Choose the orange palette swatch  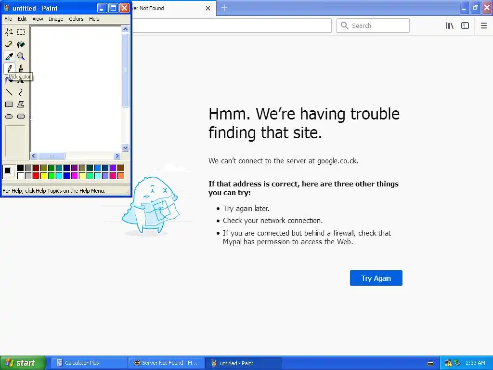(x=121, y=175)
